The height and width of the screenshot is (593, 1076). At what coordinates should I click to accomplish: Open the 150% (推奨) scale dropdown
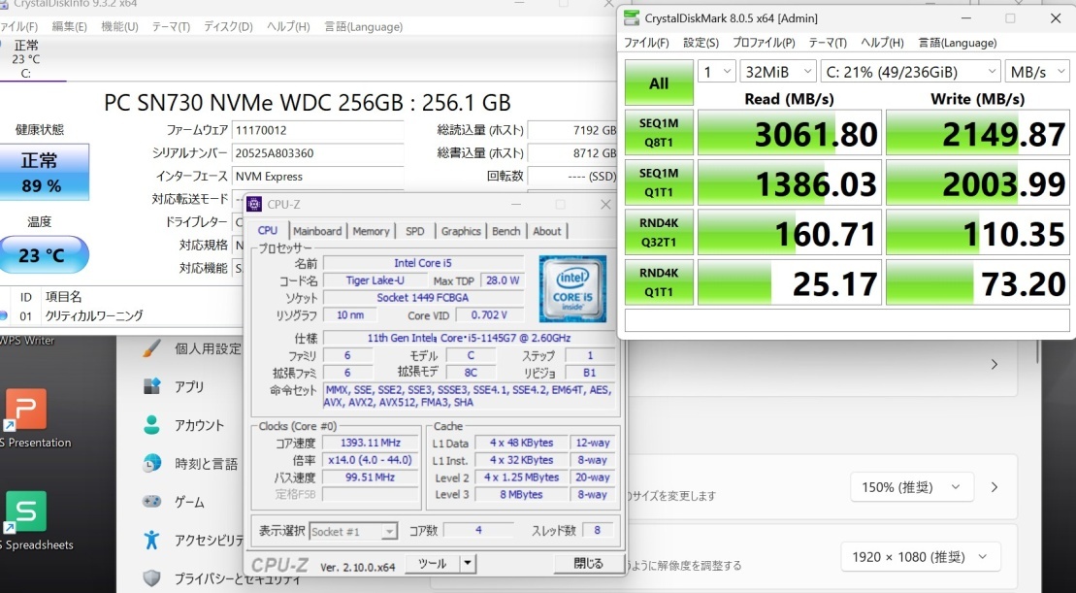point(911,487)
